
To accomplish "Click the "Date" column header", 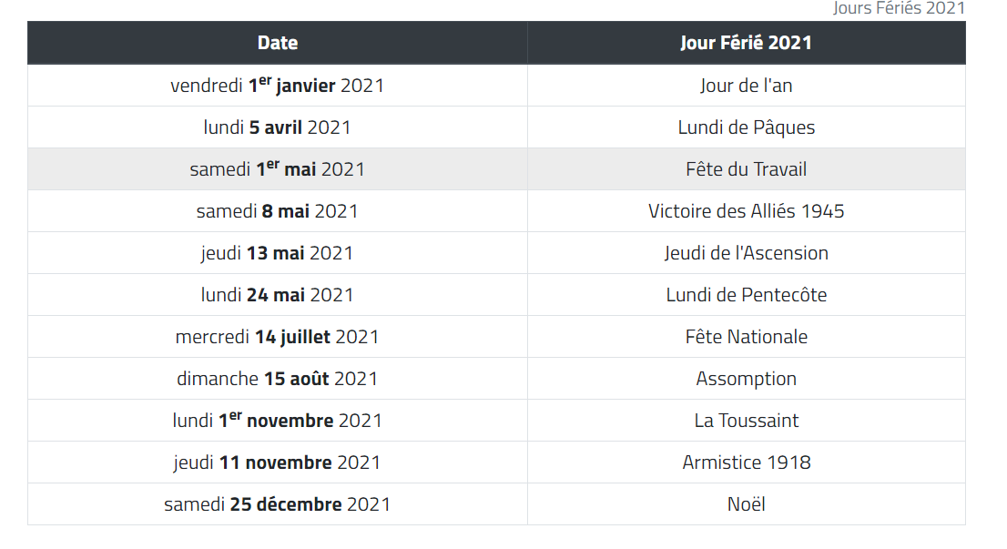I will (278, 43).
